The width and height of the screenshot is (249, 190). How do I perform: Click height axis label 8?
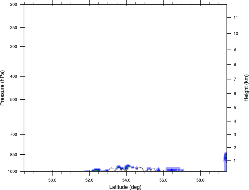pos(235,65)
